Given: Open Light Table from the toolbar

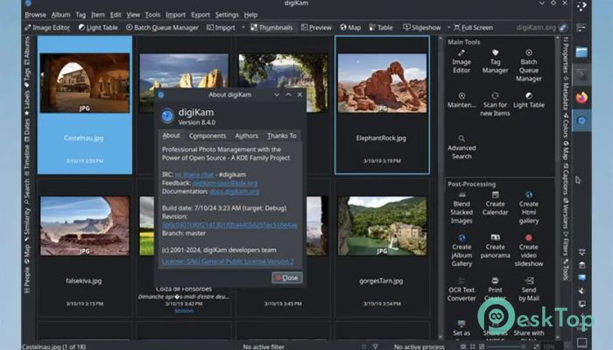Looking at the screenshot, I should pos(98,27).
